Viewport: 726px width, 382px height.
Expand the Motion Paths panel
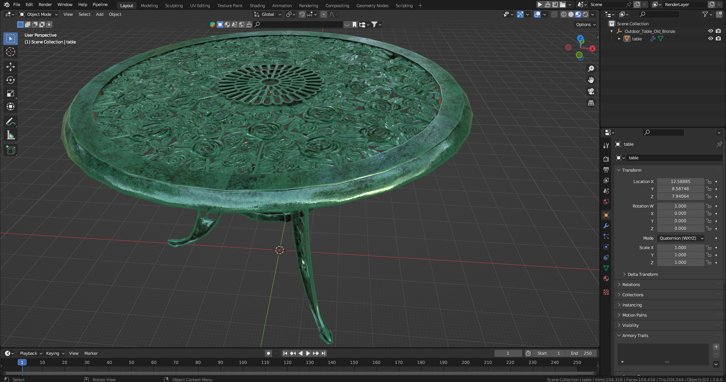tap(634, 315)
